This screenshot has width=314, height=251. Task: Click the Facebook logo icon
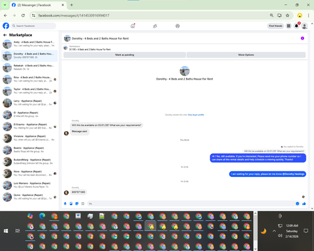tap(6, 26)
